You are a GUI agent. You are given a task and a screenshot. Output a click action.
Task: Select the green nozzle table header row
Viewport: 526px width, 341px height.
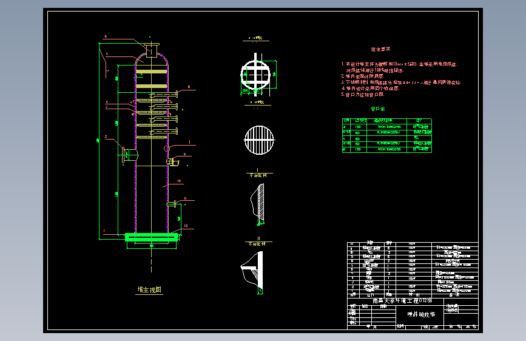[x=387, y=121]
